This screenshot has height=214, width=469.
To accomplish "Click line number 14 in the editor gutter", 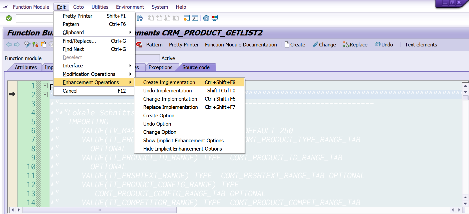I will pos(31,203).
